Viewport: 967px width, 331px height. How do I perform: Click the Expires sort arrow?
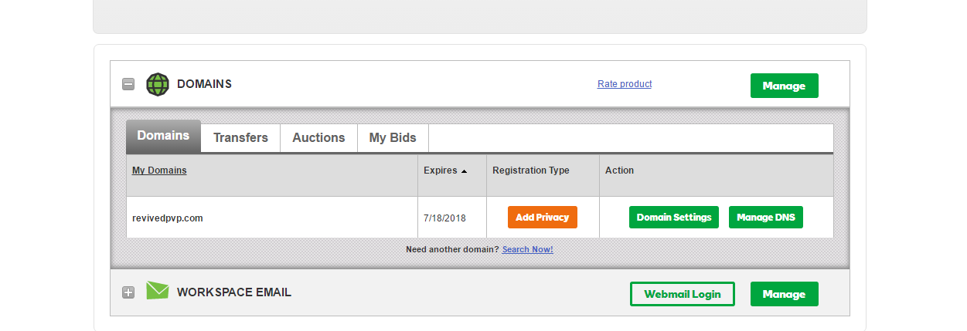(464, 171)
